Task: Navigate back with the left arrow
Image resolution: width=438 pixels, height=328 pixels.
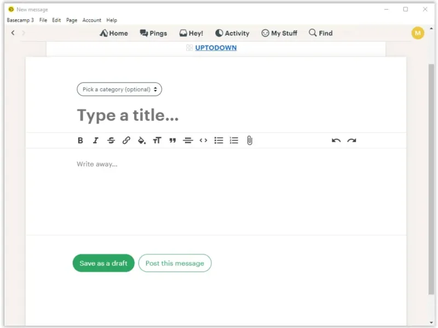Action: pyautogui.click(x=13, y=33)
